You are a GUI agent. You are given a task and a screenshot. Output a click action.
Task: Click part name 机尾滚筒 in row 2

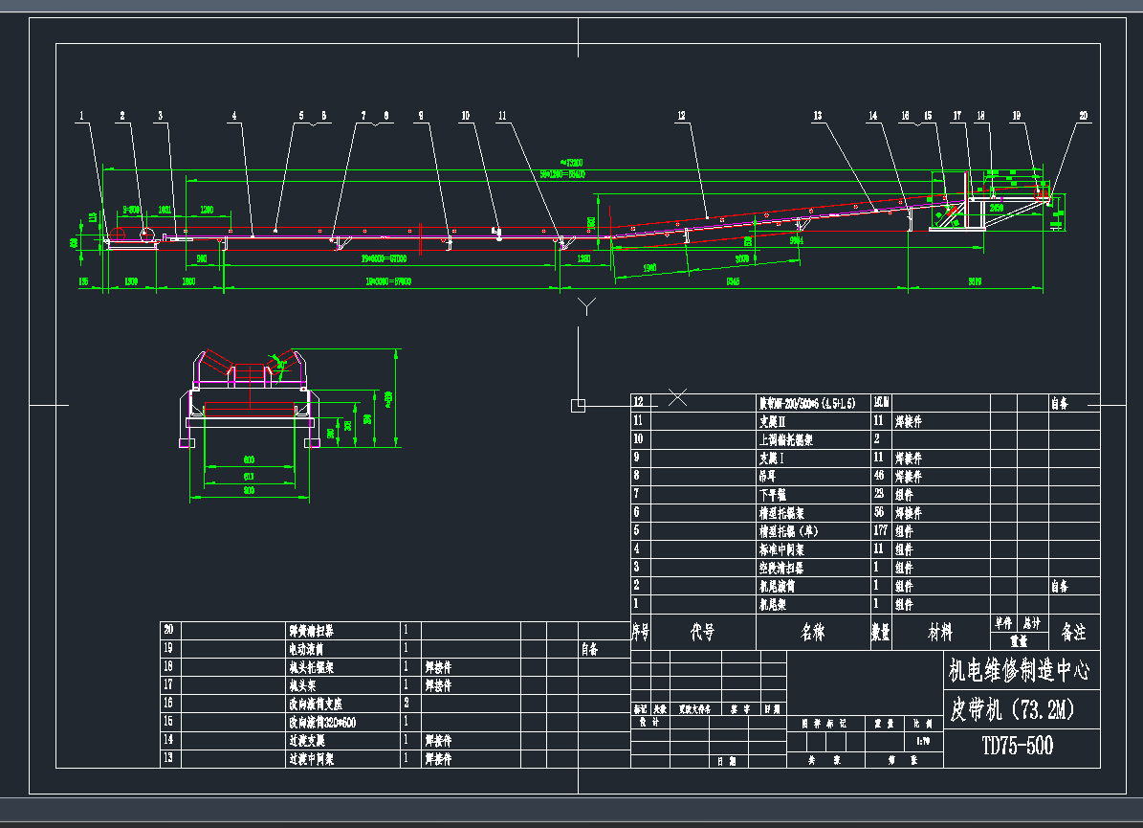pos(777,586)
